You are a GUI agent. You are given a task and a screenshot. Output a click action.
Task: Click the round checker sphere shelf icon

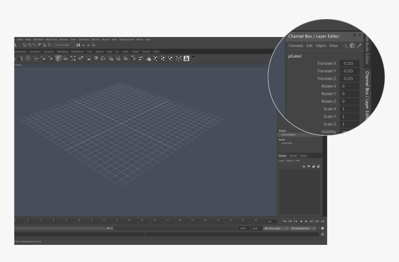click(179, 59)
